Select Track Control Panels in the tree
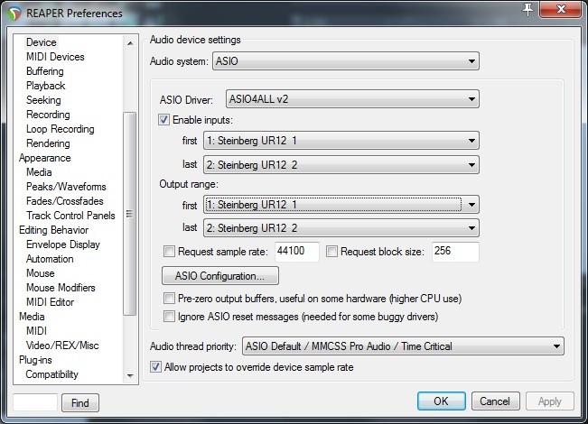Image resolution: width=588 pixels, height=424 pixels. 70,216
